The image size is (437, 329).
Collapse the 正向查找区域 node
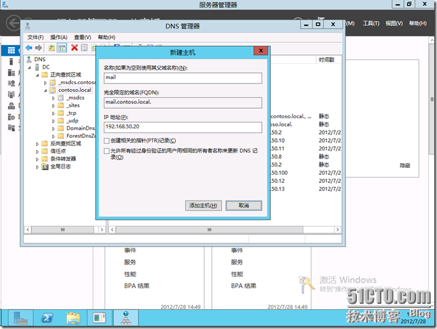37,75
